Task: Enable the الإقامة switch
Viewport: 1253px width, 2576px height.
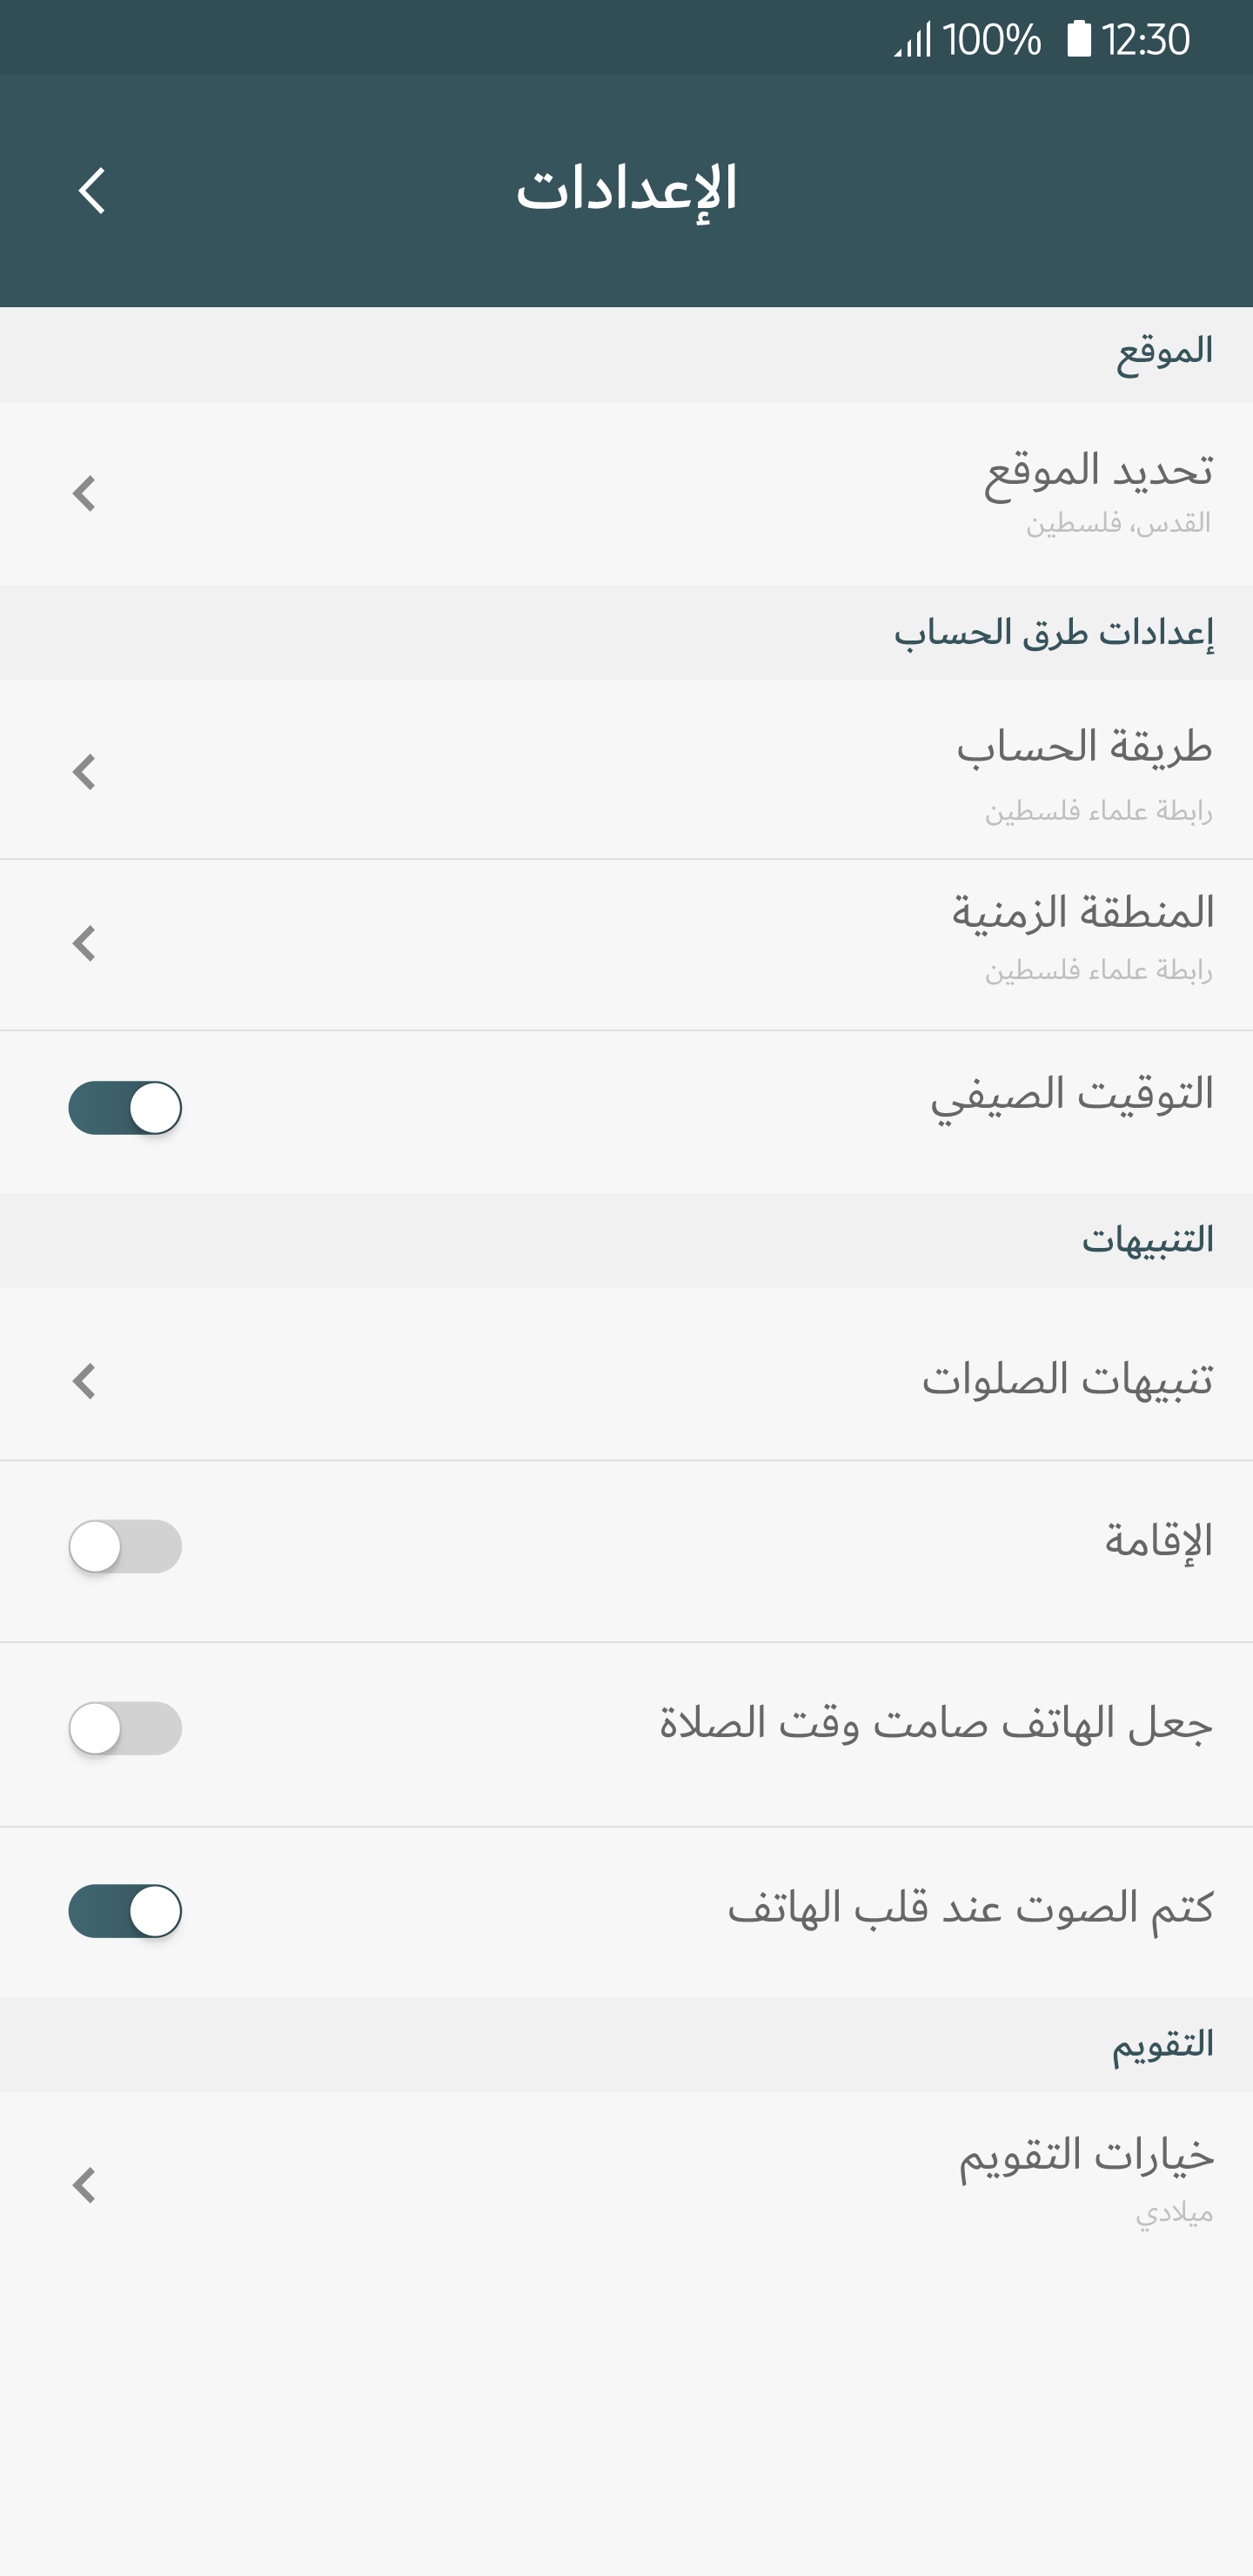Action: point(125,1546)
